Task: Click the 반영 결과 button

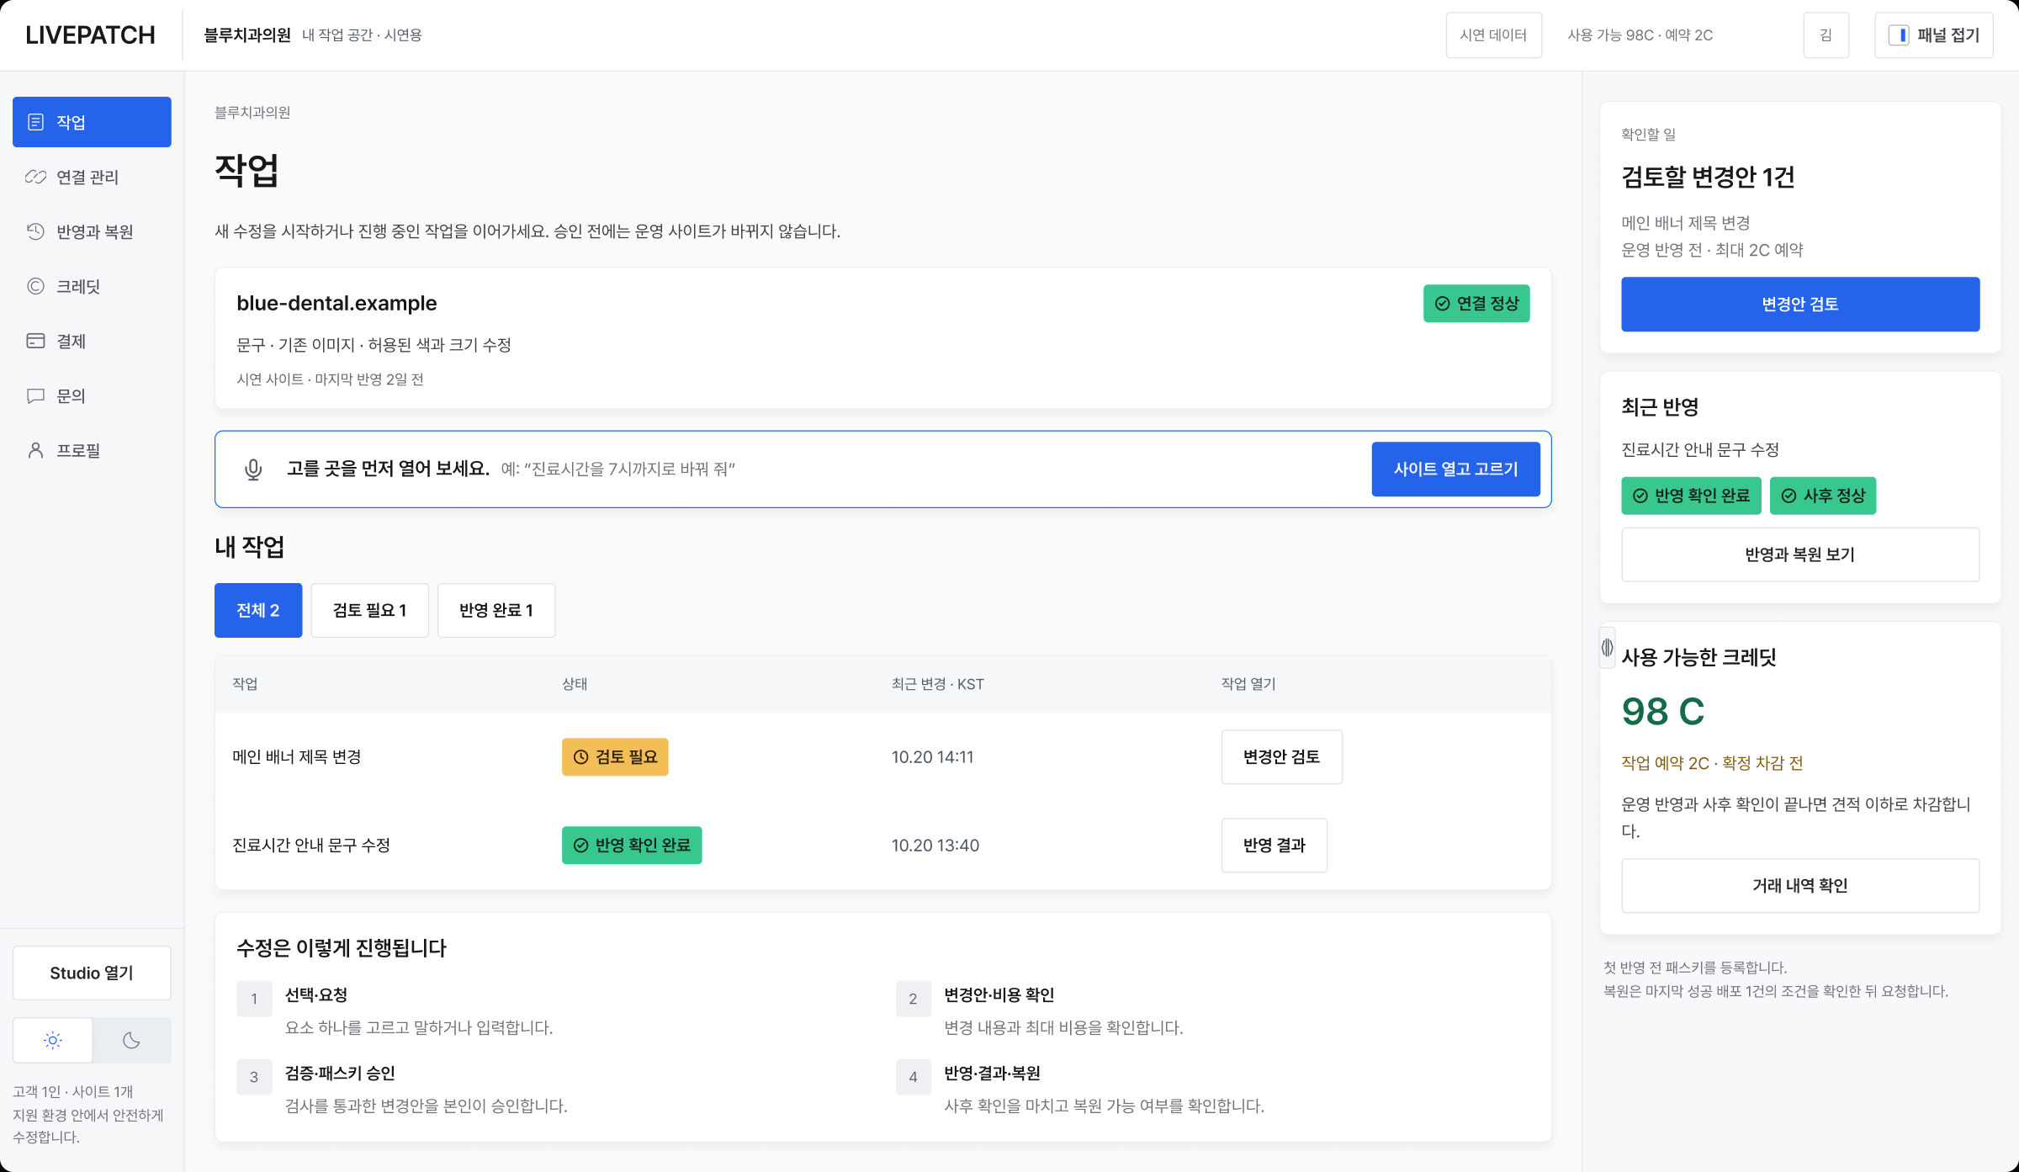Action: 1274,846
